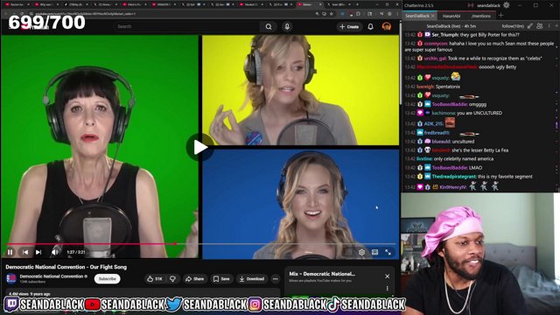Open the video player settings gear

click(361, 252)
